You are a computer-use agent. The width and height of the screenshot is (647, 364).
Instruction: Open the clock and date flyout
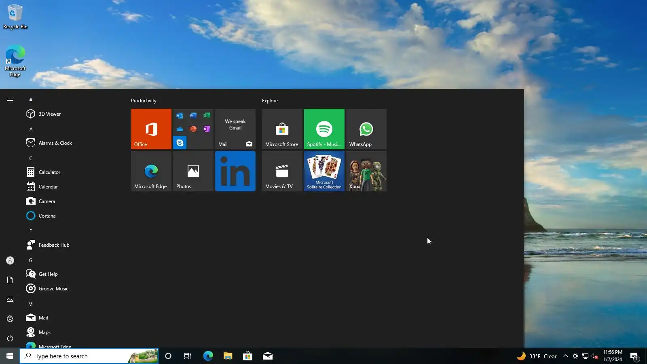(613, 356)
